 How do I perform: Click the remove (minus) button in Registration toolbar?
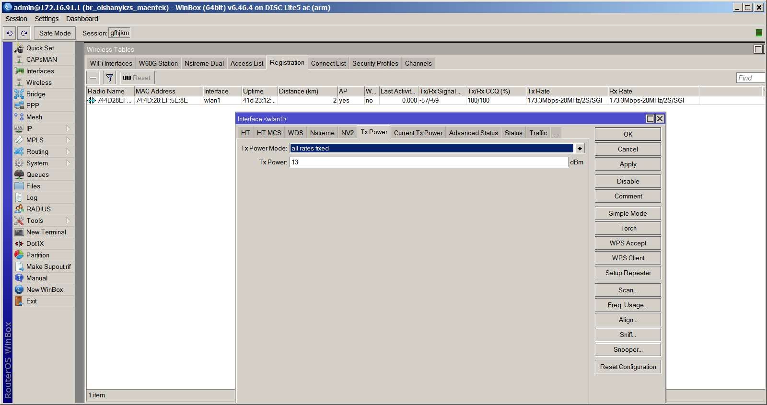pyautogui.click(x=93, y=78)
